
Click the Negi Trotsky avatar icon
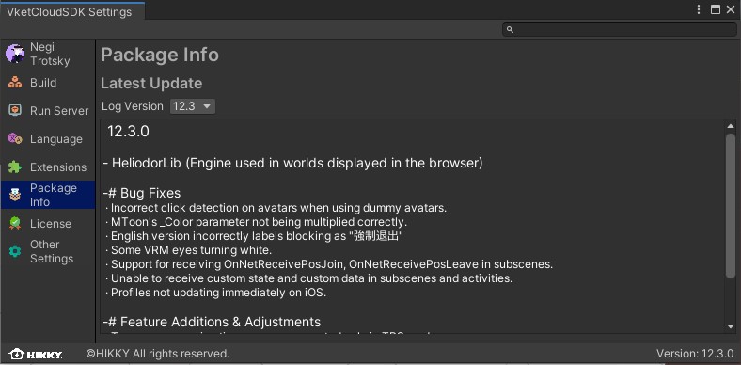[x=15, y=54]
